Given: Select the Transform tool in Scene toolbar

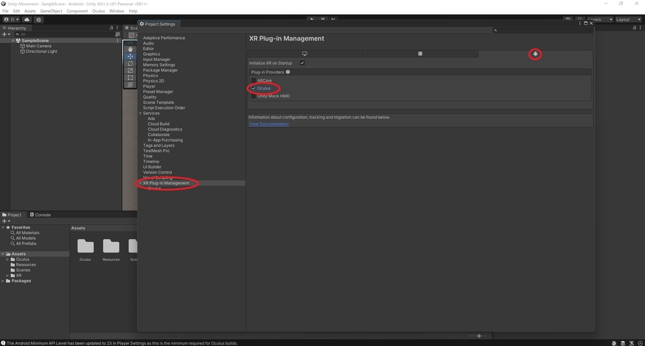Looking at the screenshot, I should point(130,84).
